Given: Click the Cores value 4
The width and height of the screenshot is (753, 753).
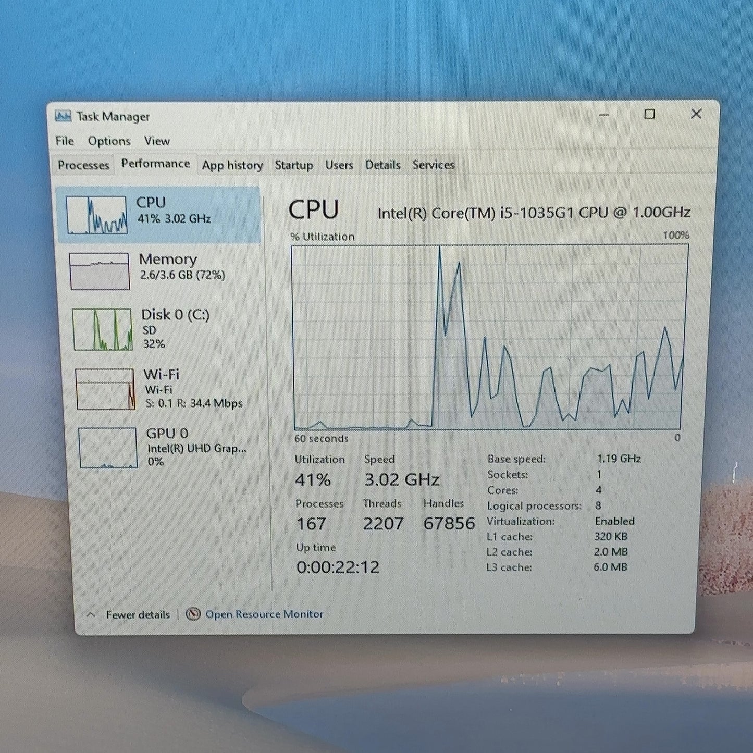Looking at the screenshot, I should (x=599, y=490).
